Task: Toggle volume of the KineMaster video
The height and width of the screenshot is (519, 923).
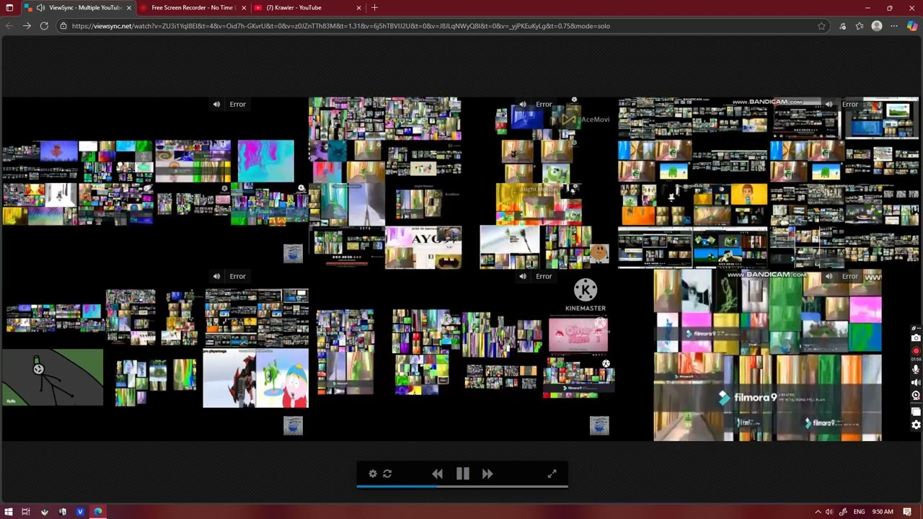Action: pyautogui.click(x=523, y=276)
